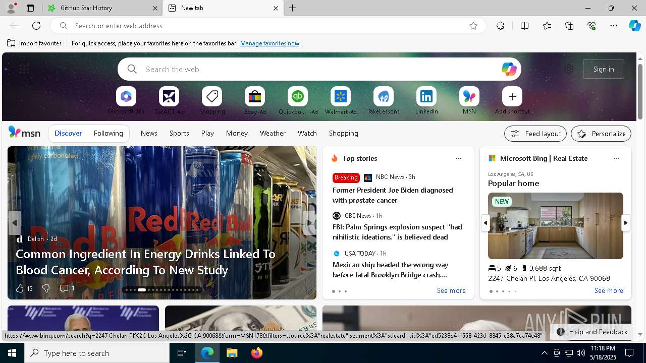This screenshot has width=646, height=363.
Task: Click the Add shortcut plus tile
Action: (x=512, y=96)
